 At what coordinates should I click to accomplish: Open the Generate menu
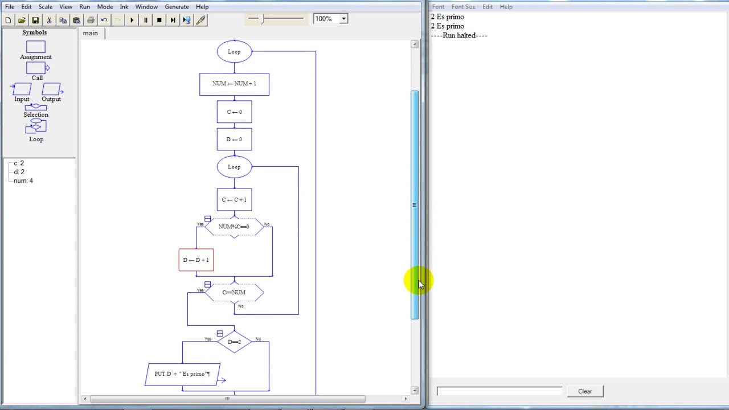[177, 7]
